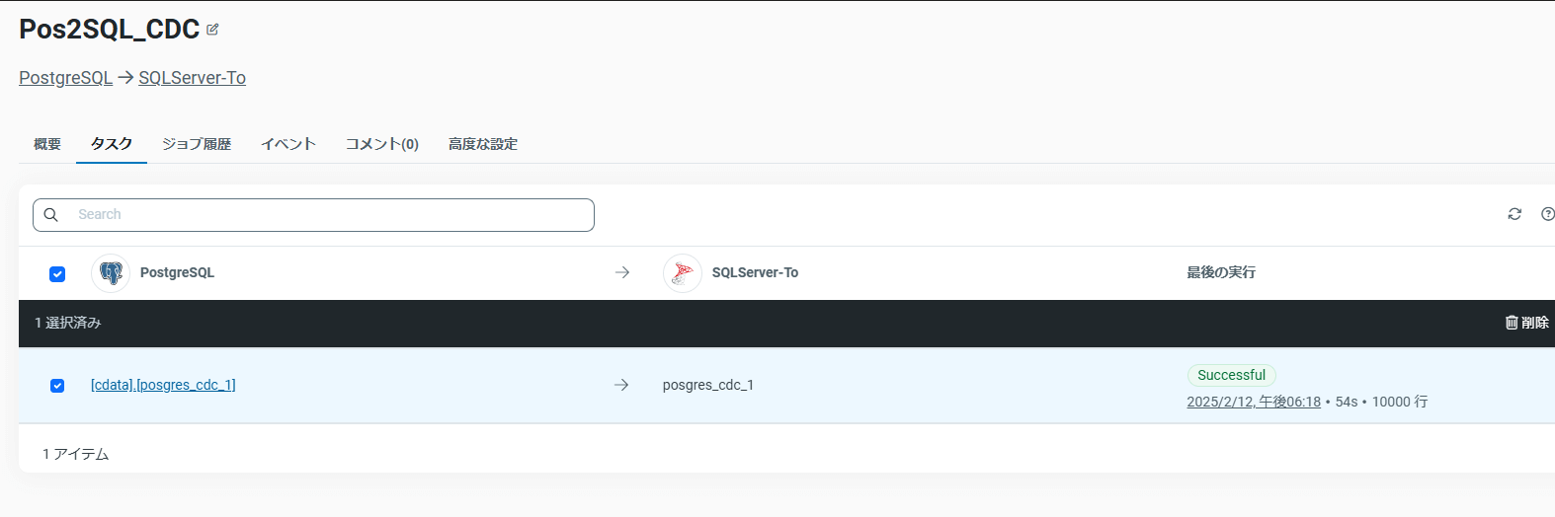Click the arrow icon in the task row

[621, 385]
